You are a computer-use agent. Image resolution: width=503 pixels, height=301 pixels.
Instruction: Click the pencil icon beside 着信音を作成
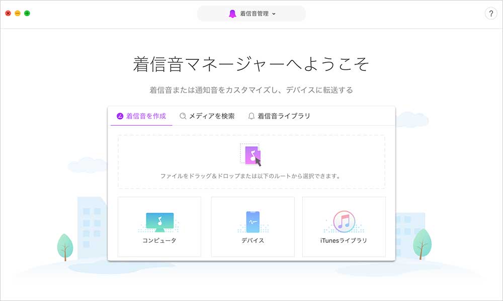tap(120, 116)
